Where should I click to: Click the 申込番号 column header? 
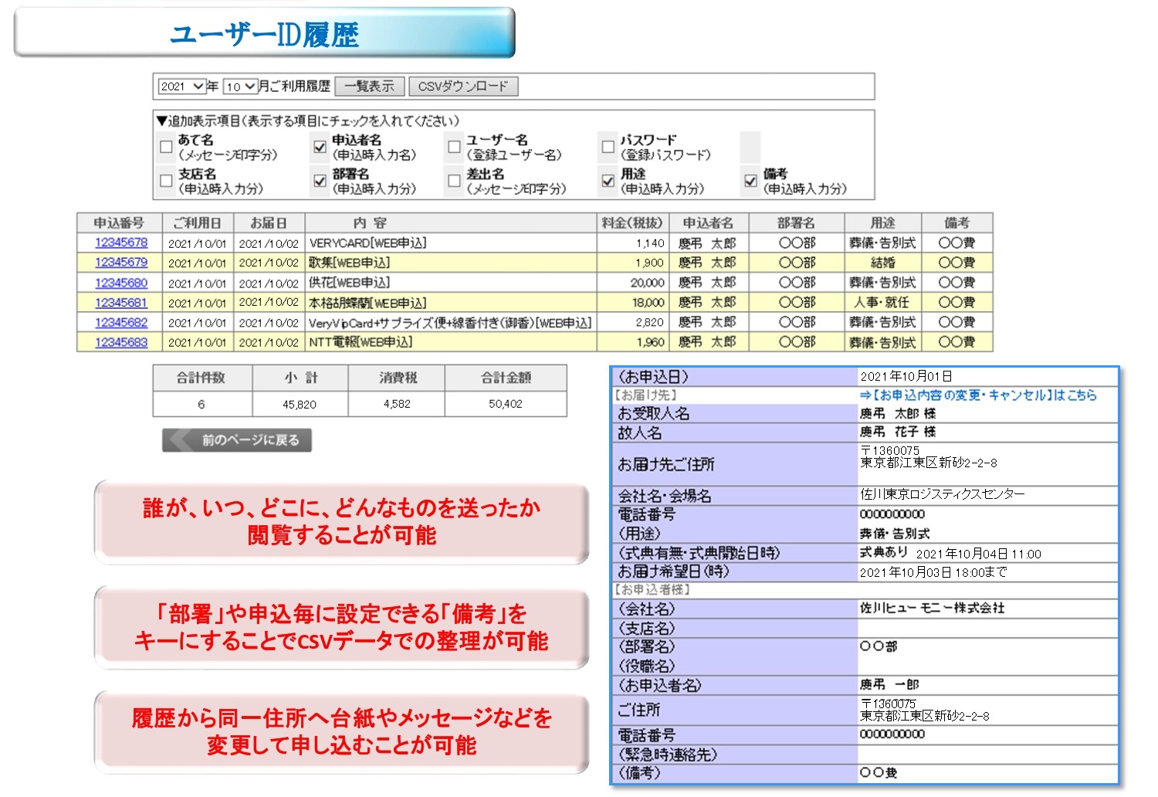pos(119,222)
